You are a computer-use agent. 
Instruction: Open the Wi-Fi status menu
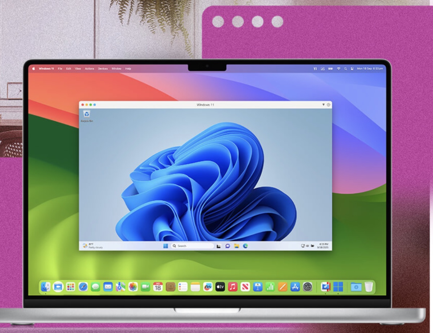click(x=338, y=68)
